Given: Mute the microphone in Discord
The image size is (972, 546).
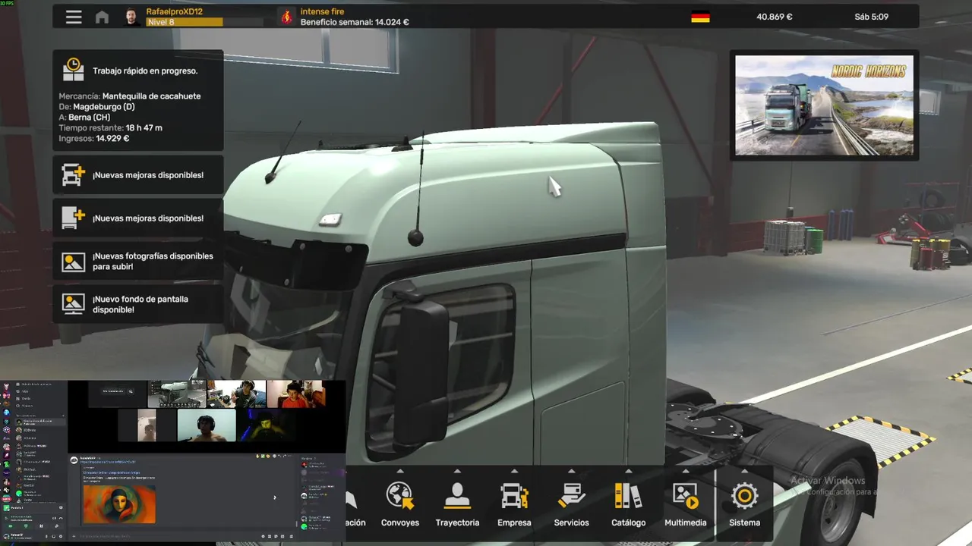Looking at the screenshot, I should [x=46, y=536].
